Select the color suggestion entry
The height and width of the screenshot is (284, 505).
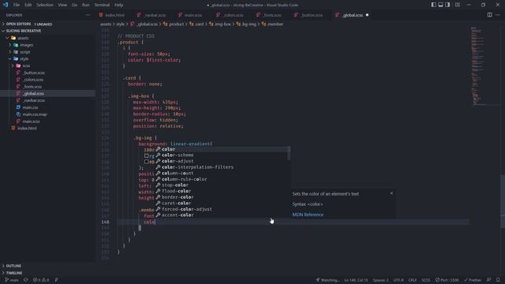(x=223, y=149)
